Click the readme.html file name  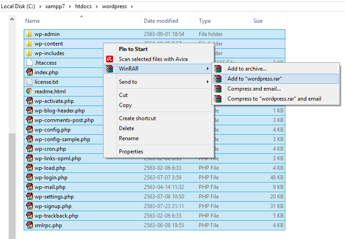[x=50, y=91]
